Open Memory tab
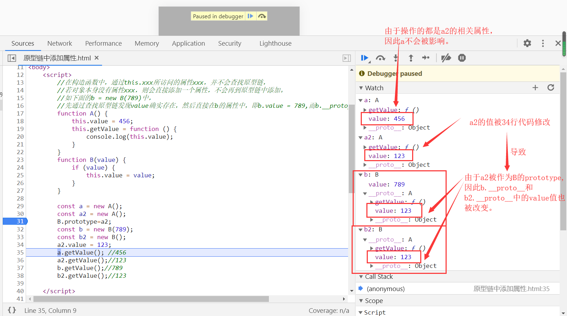The image size is (567, 316). [x=147, y=44]
